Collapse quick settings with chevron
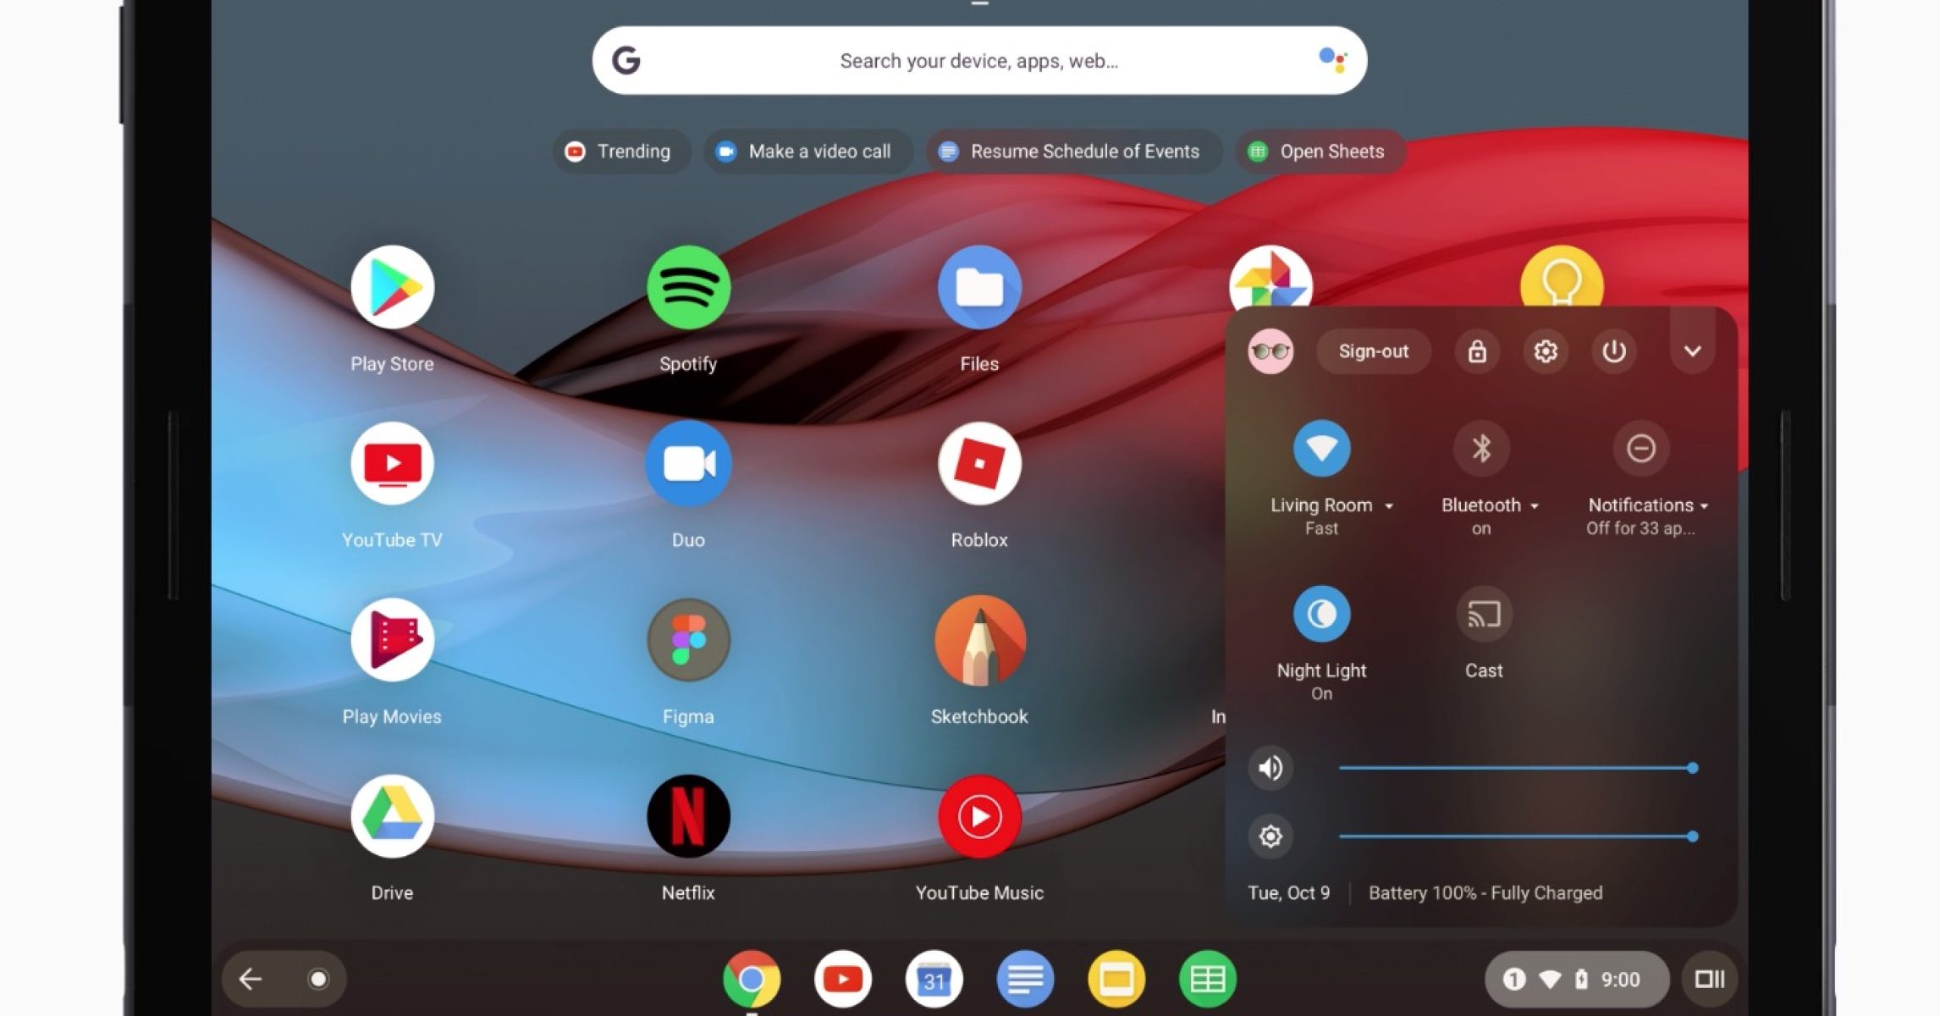Image resolution: width=1940 pixels, height=1016 pixels. 1692,351
